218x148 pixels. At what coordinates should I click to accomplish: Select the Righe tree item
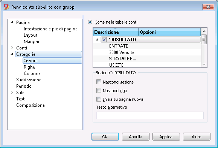29,67
